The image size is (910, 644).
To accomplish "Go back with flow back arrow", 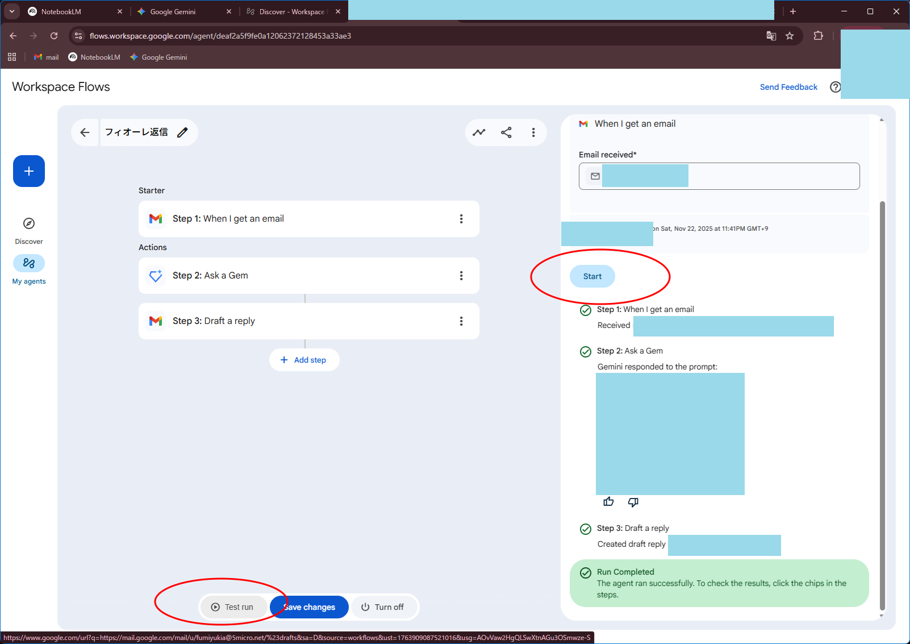I will (85, 132).
